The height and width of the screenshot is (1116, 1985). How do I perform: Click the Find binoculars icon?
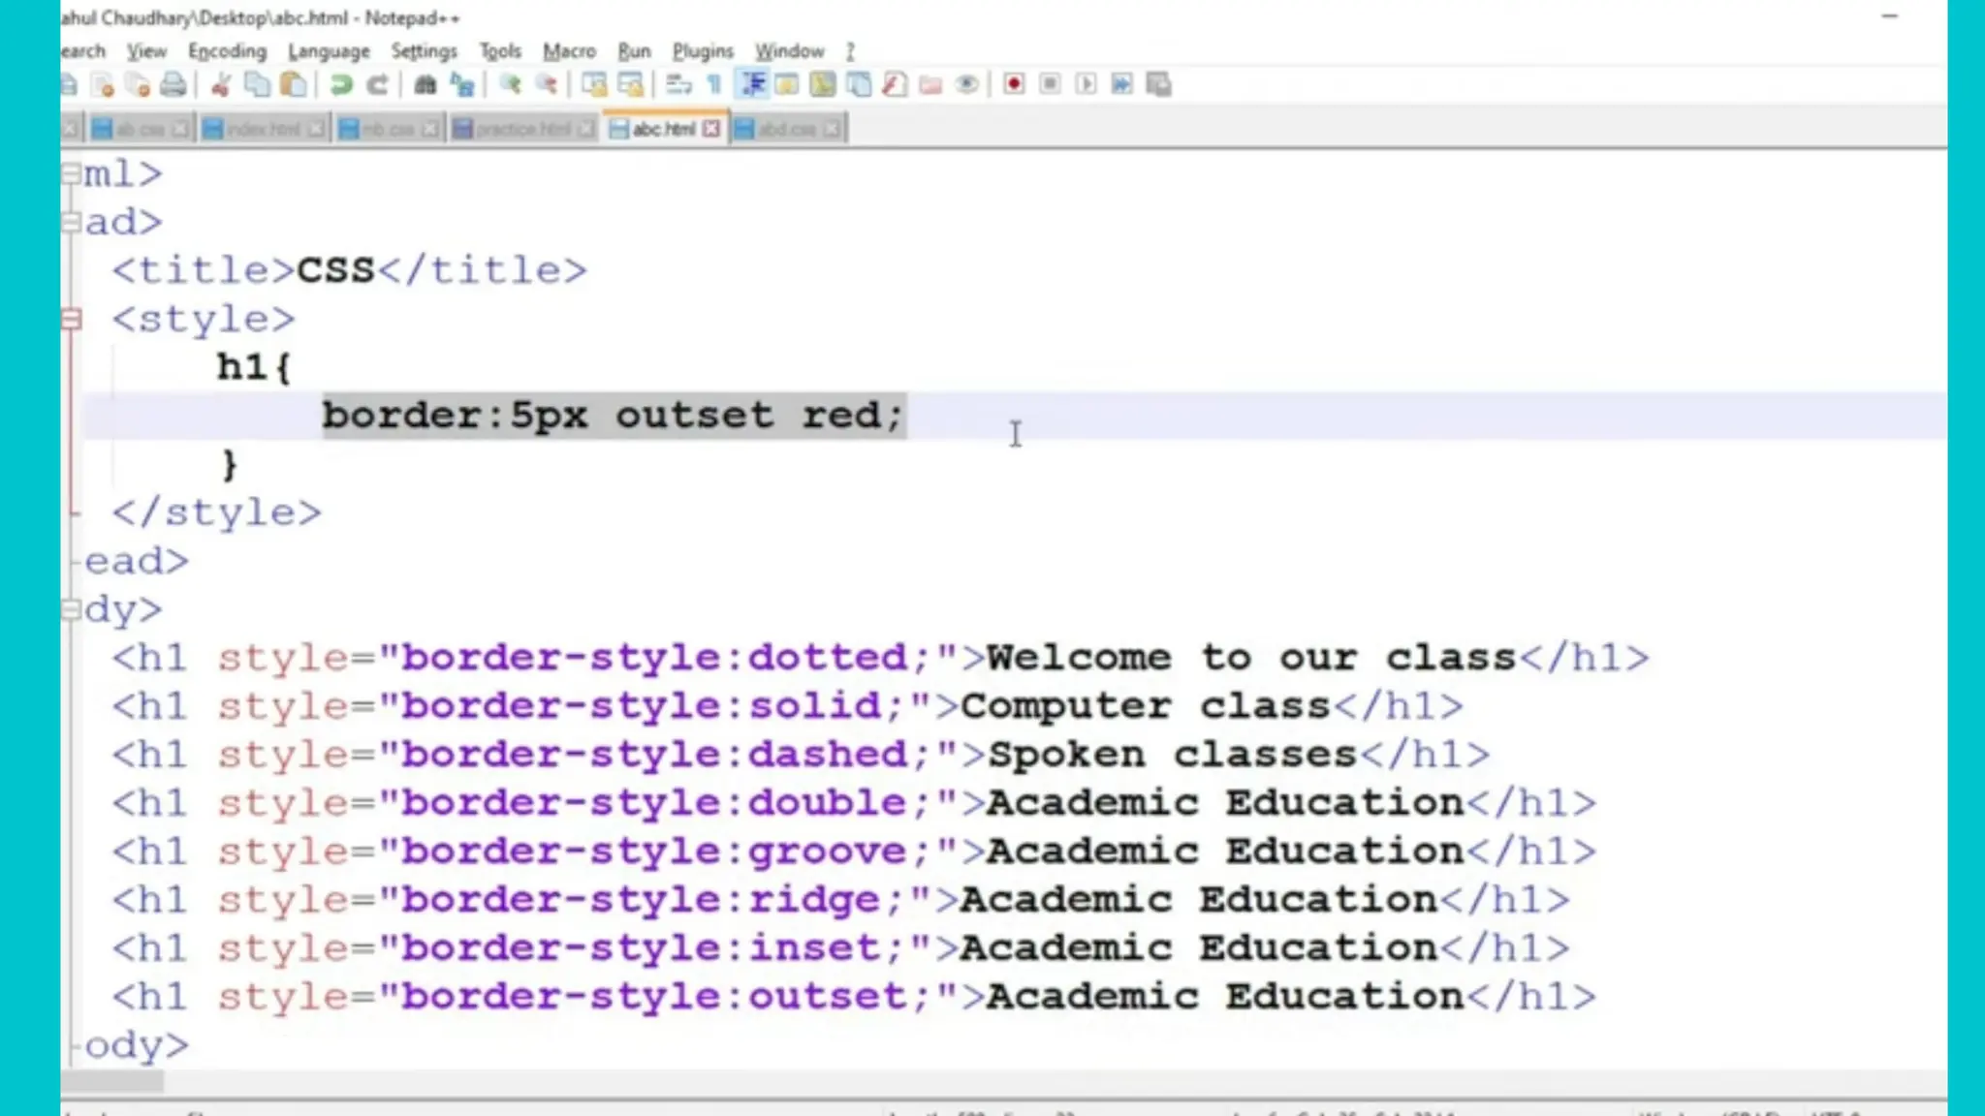[425, 85]
